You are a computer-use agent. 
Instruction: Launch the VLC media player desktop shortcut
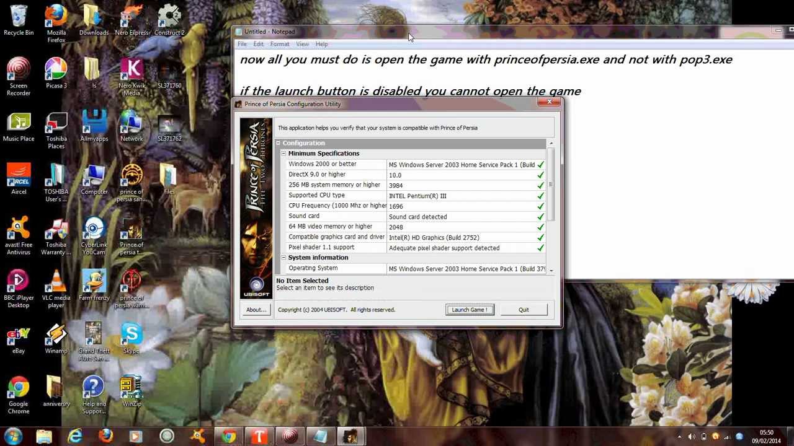(56, 289)
